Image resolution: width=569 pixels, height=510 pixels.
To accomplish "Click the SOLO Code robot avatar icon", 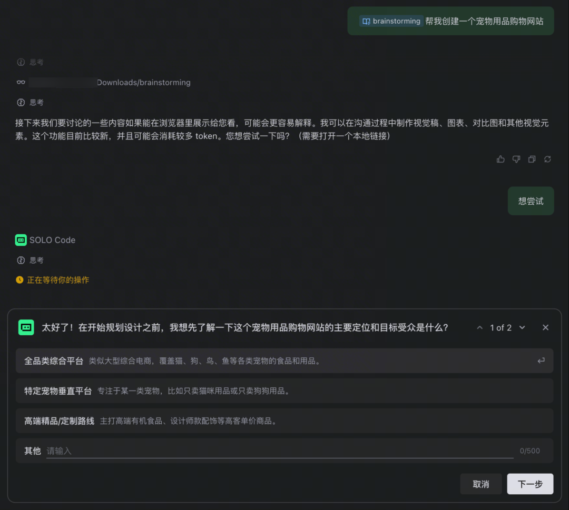I will [x=21, y=239].
